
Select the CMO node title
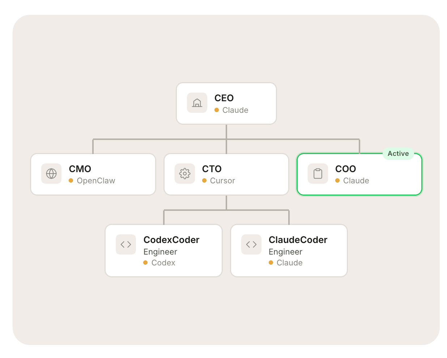pyautogui.click(x=80, y=169)
